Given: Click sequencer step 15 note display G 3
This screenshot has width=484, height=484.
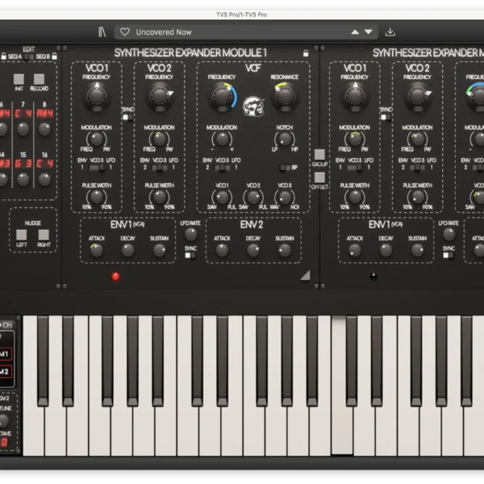Looking at the screenshot, I should point(23,164).
